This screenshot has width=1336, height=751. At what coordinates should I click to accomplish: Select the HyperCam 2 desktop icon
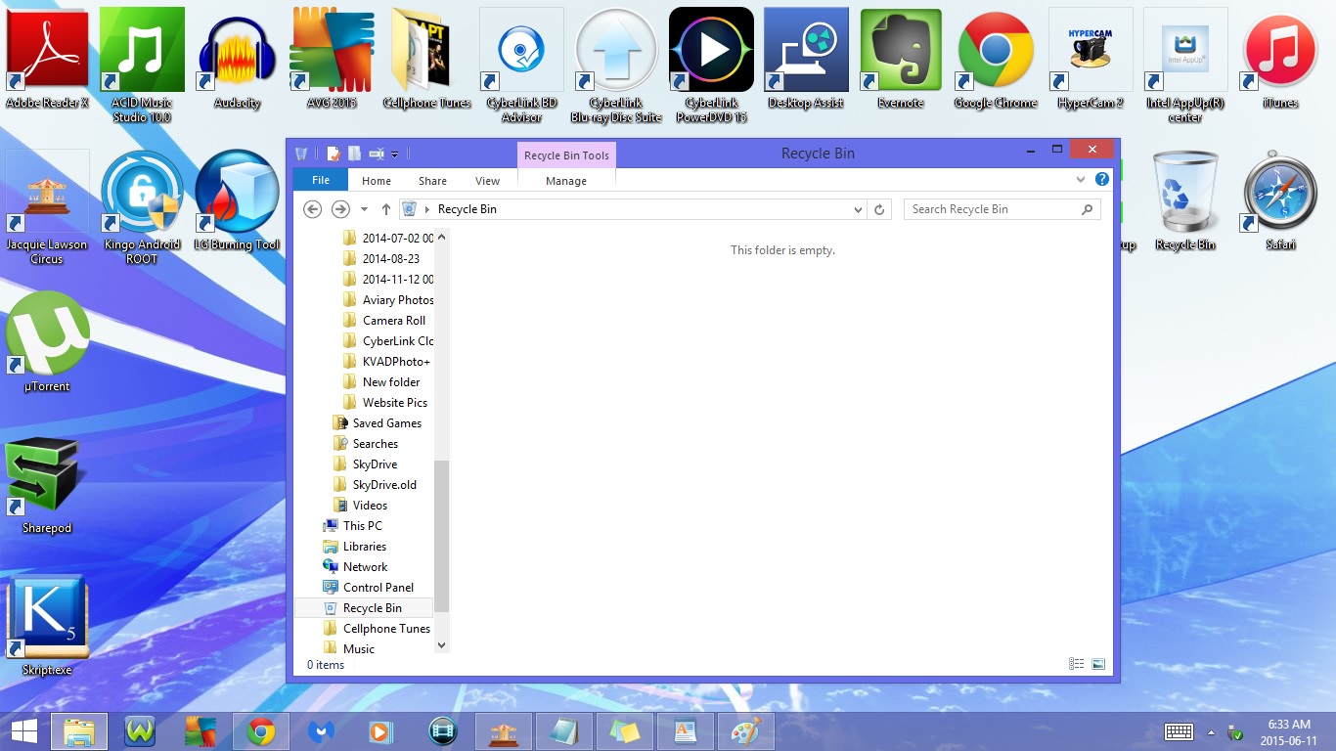[1091, 59]
